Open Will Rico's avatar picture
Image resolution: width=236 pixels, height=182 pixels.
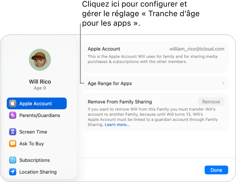40,60
